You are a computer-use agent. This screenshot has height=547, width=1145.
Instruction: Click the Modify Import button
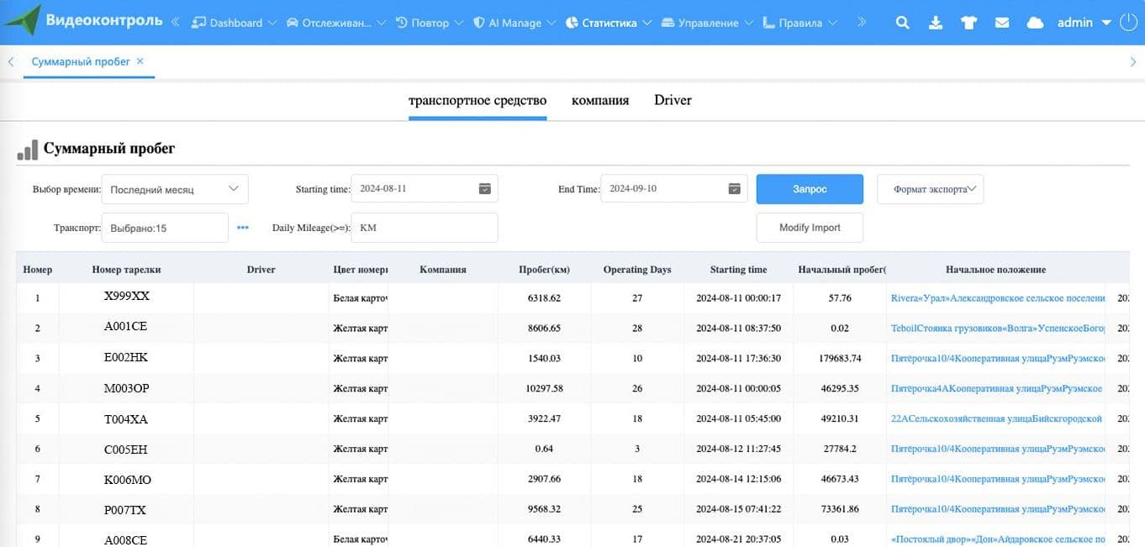[810, 228]
